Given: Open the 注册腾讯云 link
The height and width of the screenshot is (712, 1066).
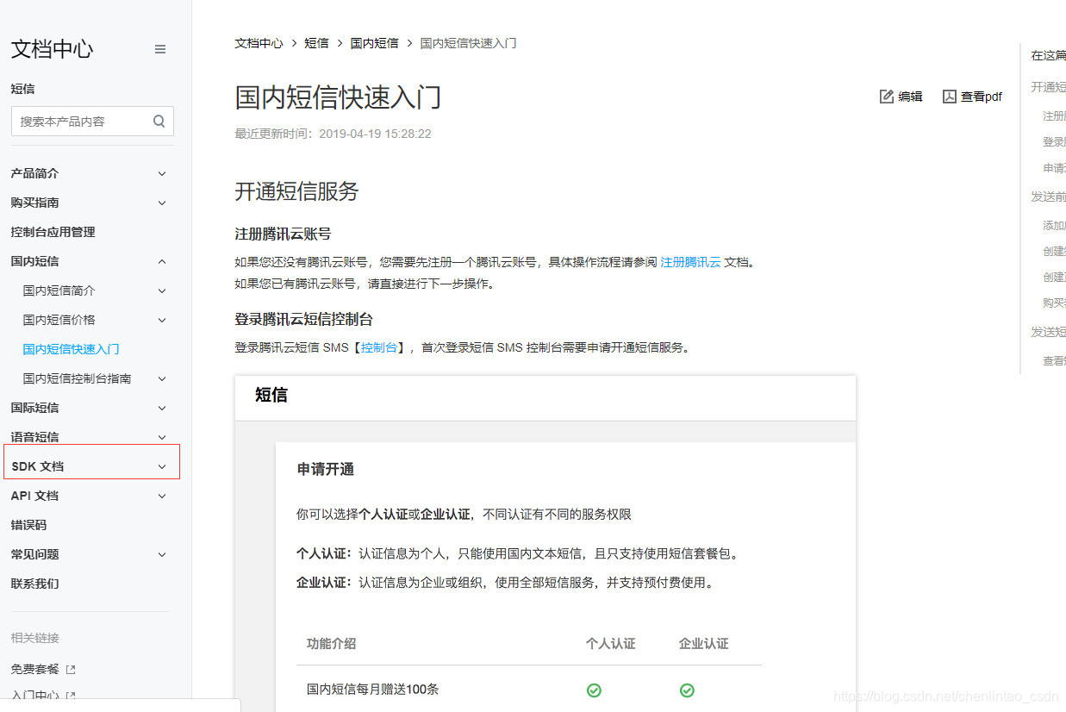Looking at the screenshot, I should coord(690,262).
